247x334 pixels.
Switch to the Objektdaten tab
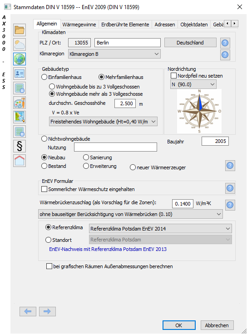[x=194, y=25]
